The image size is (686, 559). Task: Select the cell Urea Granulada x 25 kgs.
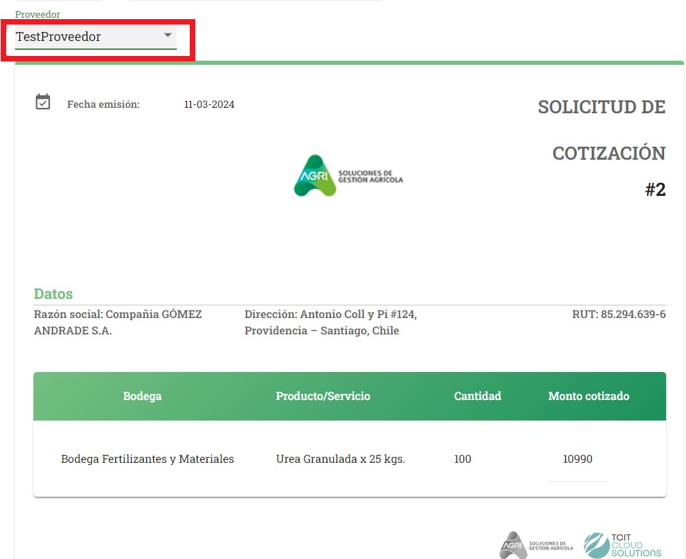click(341, 459)
